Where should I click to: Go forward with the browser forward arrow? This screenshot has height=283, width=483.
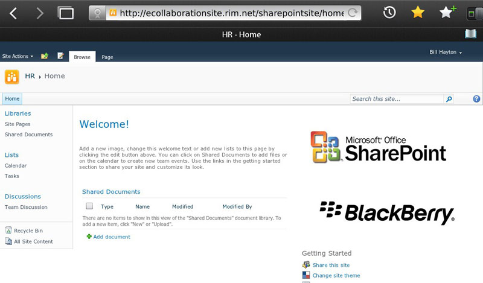tap(40, 13)
